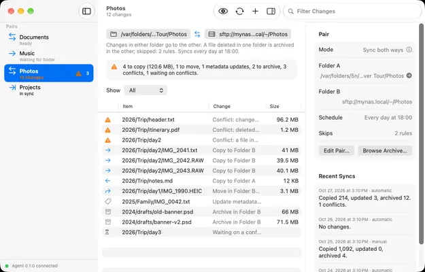
Task: Click the local folder path /var/folders/…Tour/Photos
Action: click(x=148, y=34)
